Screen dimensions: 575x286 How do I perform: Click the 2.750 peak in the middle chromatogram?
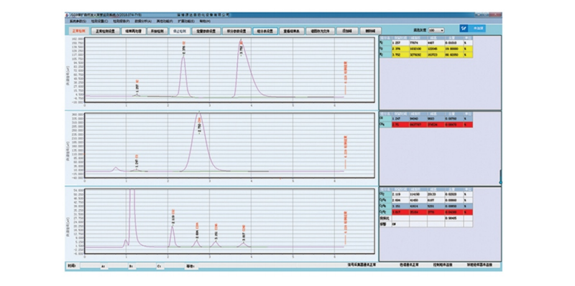[200, 127]
